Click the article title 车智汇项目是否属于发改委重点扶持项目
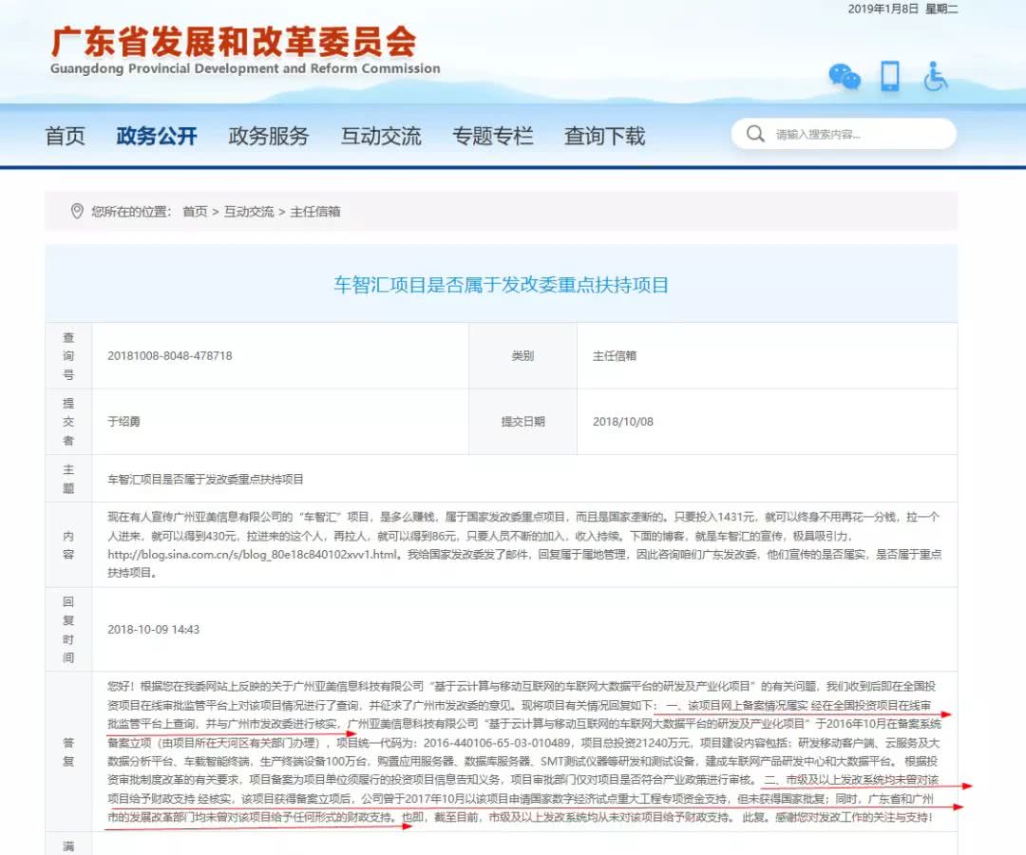1026x855 pixels. (x=502, y=285)
